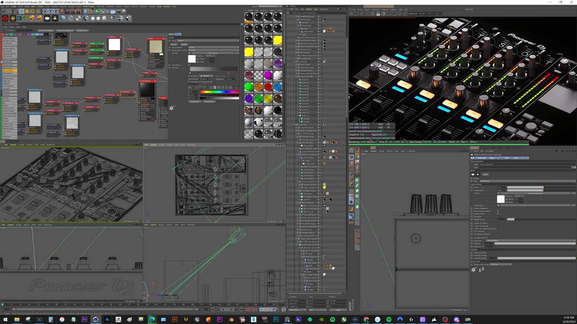Click the Cube primitive icon
Viewport: 577px width, 324px height.
[86, 11]
